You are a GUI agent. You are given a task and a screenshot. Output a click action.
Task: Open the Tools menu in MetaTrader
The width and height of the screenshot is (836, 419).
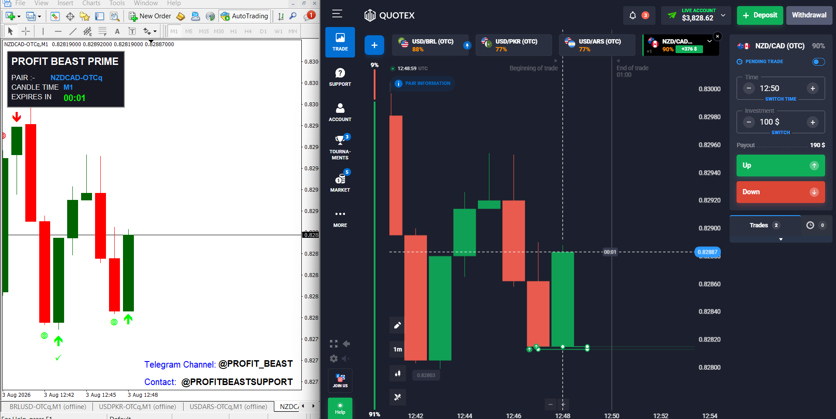(x=117, y=3)
